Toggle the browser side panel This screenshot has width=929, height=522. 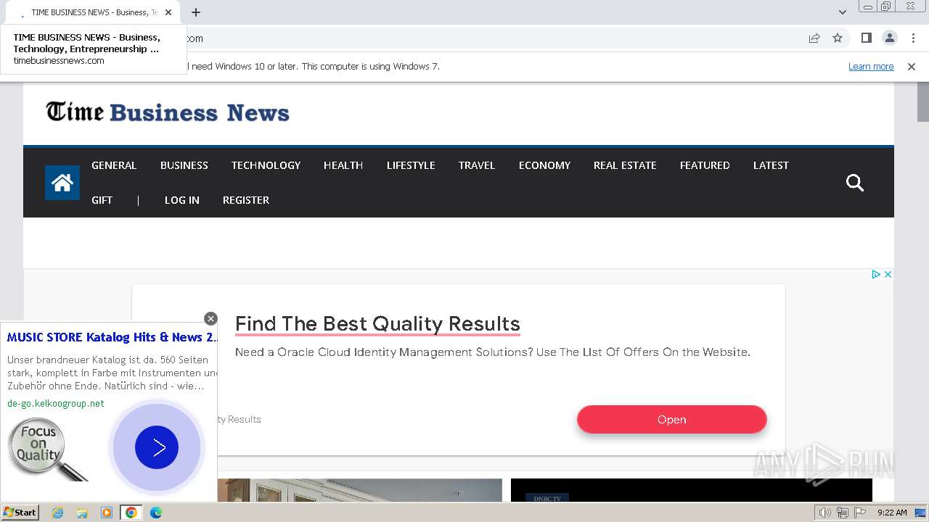866,38
